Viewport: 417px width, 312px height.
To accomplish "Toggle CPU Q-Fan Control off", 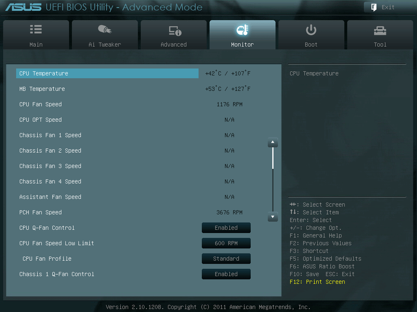I will click(226, 227).
